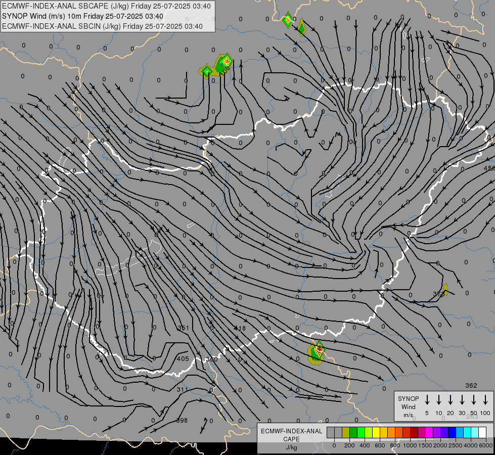Click the 1000 tick label on CAPE scale

pos(410,445)
